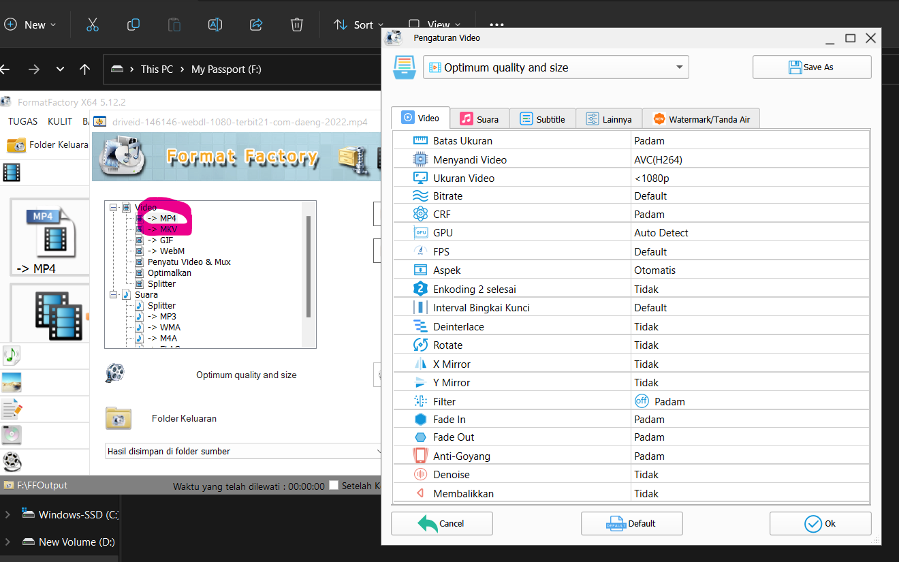Collapse the Suara tree node
The image size is (899, 562).
[x=114, y=294]
